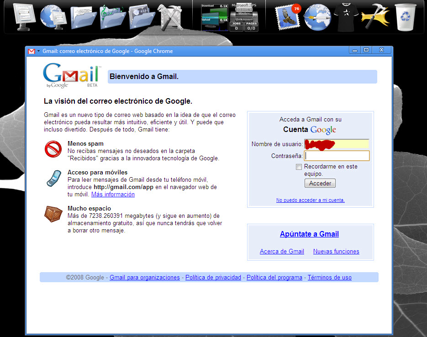Open the Acerca de Gmail link
The width and height of the screenshot is (427, 337).
[282, 251]
